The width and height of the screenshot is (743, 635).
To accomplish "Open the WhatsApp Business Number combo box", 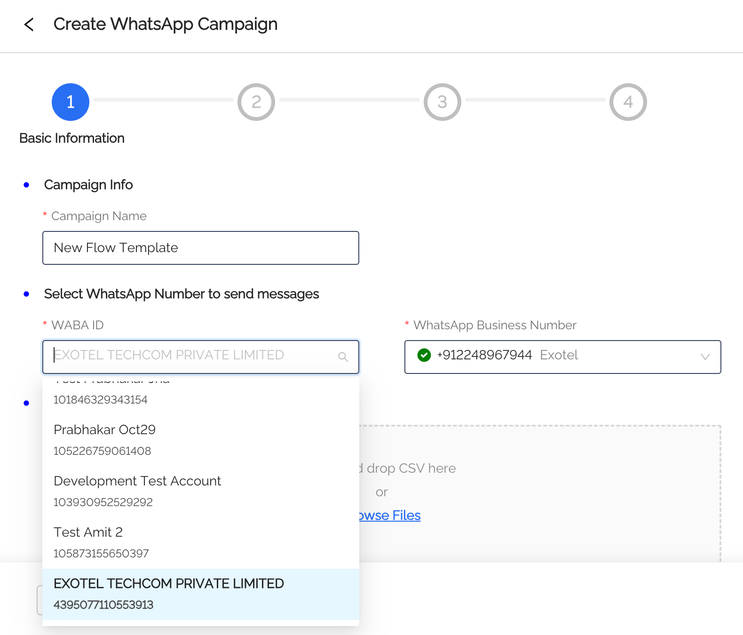I will pyautogui.click(x=563, y=357).
